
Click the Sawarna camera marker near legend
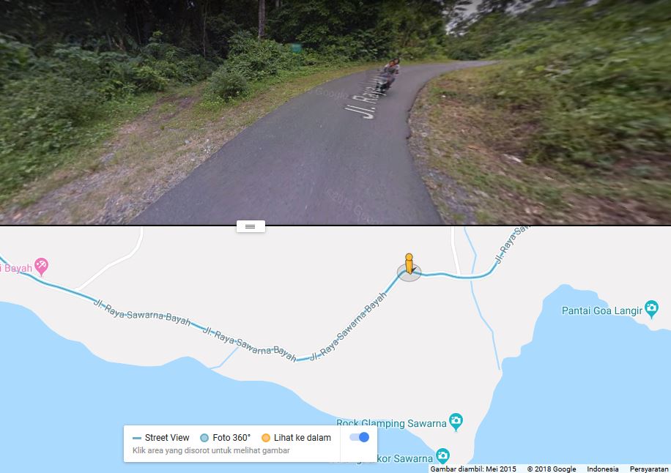[x=442, y=456]
